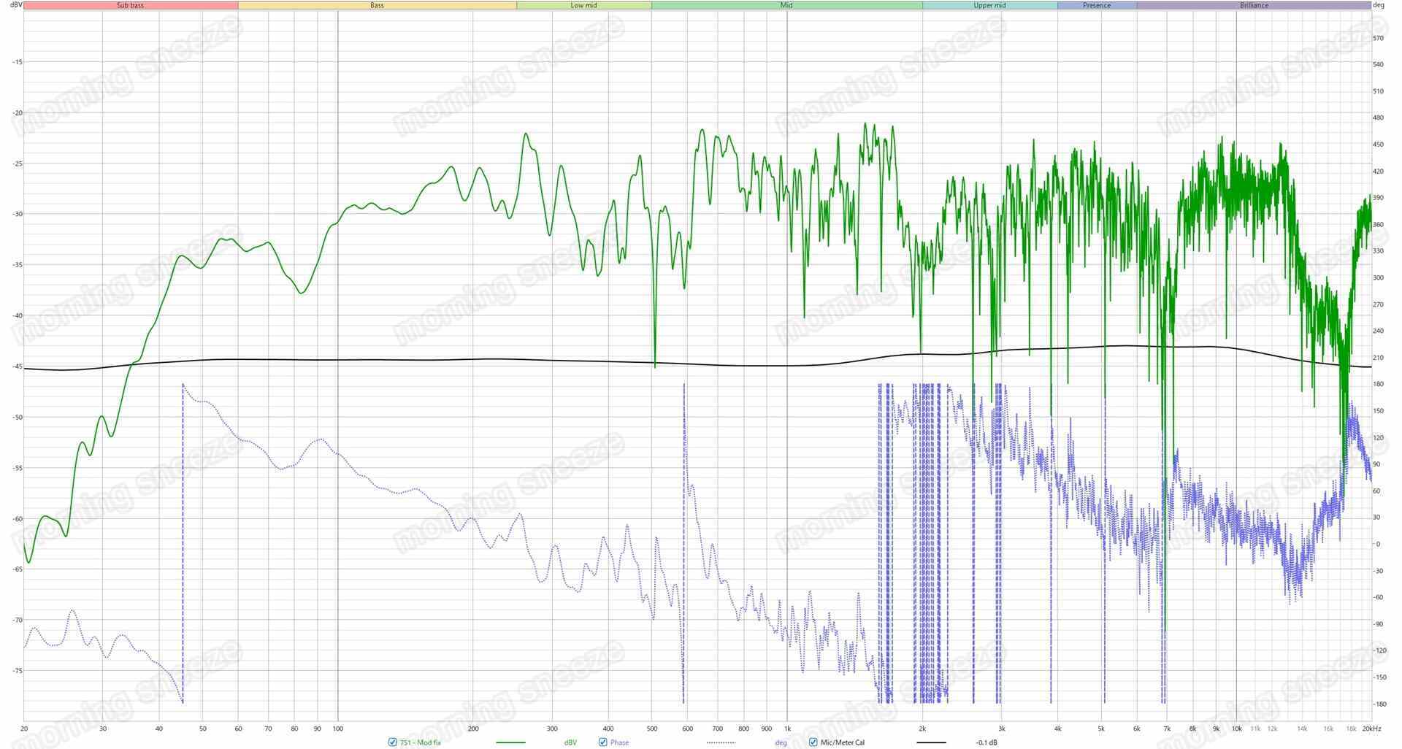1402x749 pixels.
Task: Select the Sub bass band label
Action: pos(131,5)
